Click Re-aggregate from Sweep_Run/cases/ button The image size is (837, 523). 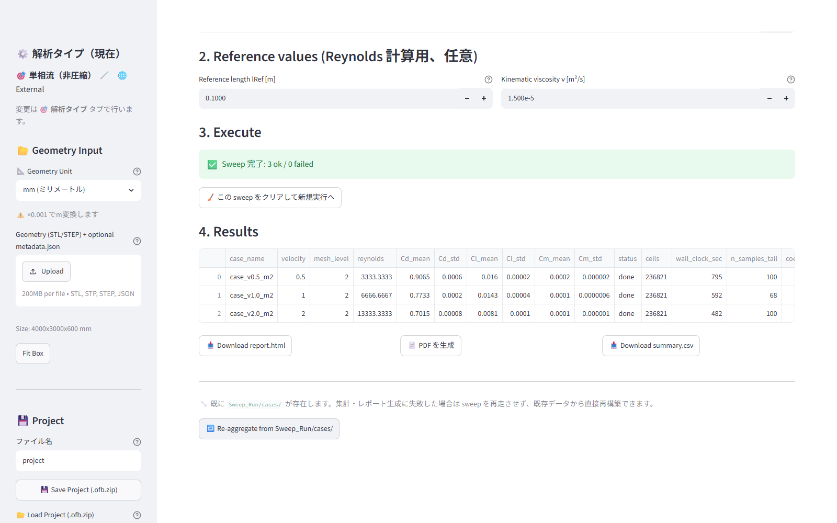[269, 429]
